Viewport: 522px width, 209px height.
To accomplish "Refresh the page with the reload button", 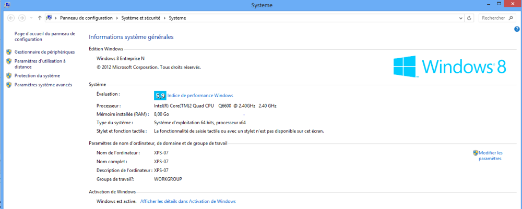I will coord(469,18).
